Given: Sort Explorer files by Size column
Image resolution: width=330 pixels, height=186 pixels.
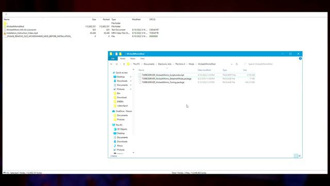Looking at the screenshot, I should point(245,70).
